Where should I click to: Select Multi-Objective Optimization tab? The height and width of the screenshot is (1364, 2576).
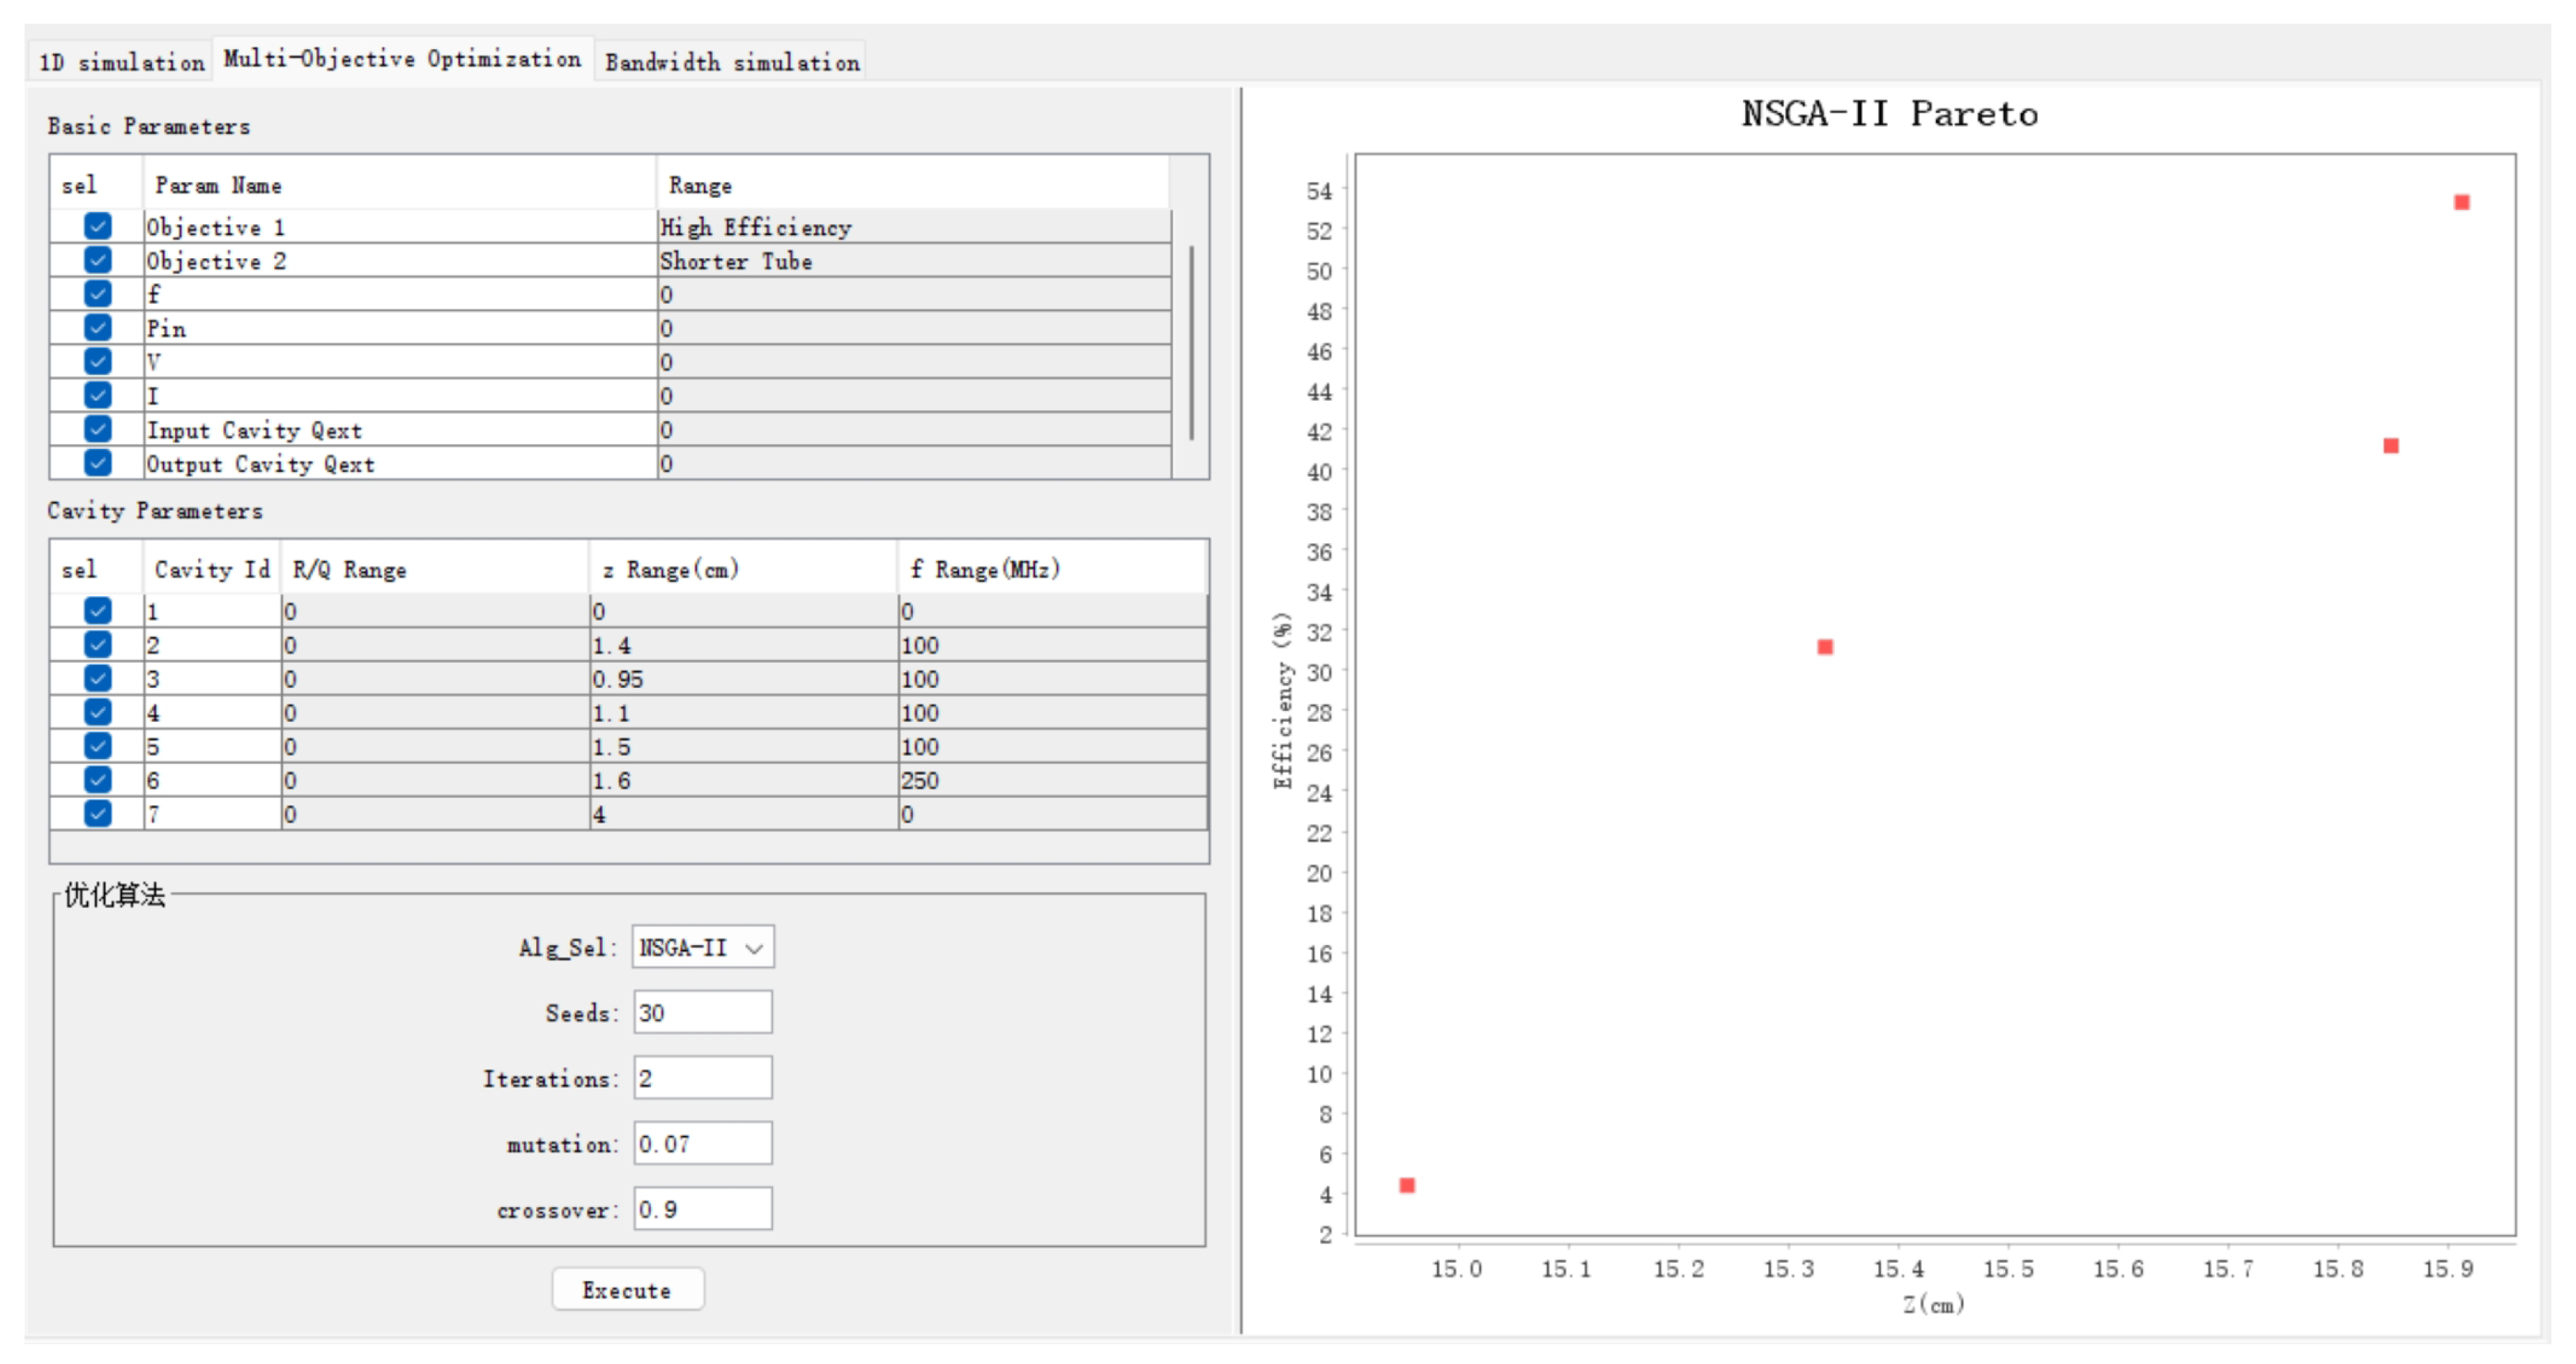402,59
